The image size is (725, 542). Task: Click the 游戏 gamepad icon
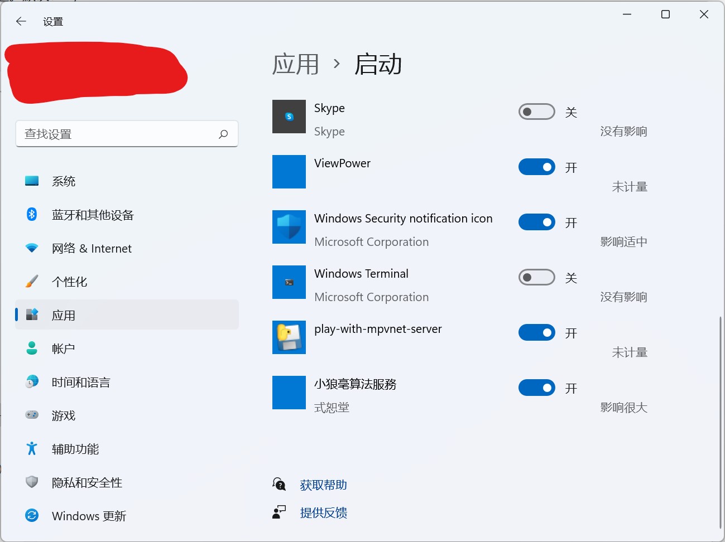click(32, 415)
